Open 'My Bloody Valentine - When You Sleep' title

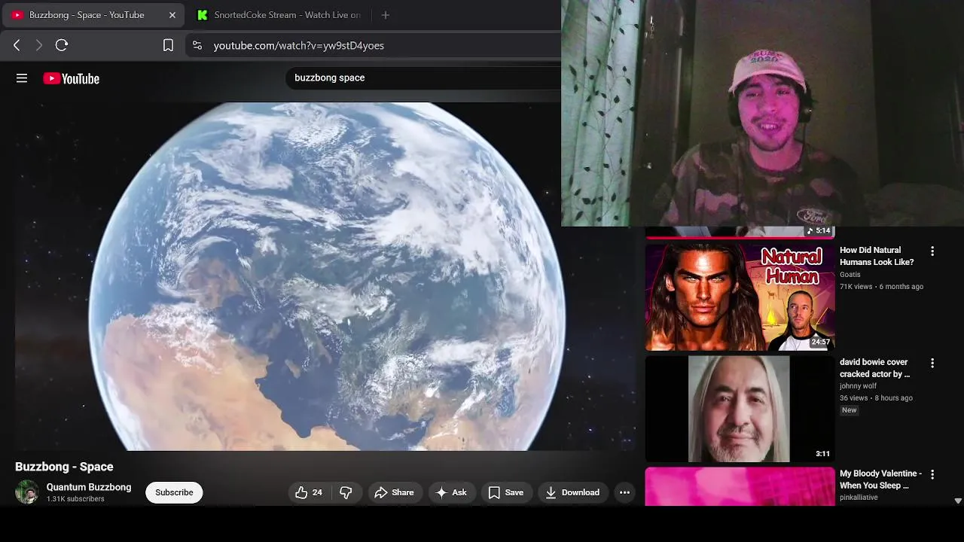880,480
